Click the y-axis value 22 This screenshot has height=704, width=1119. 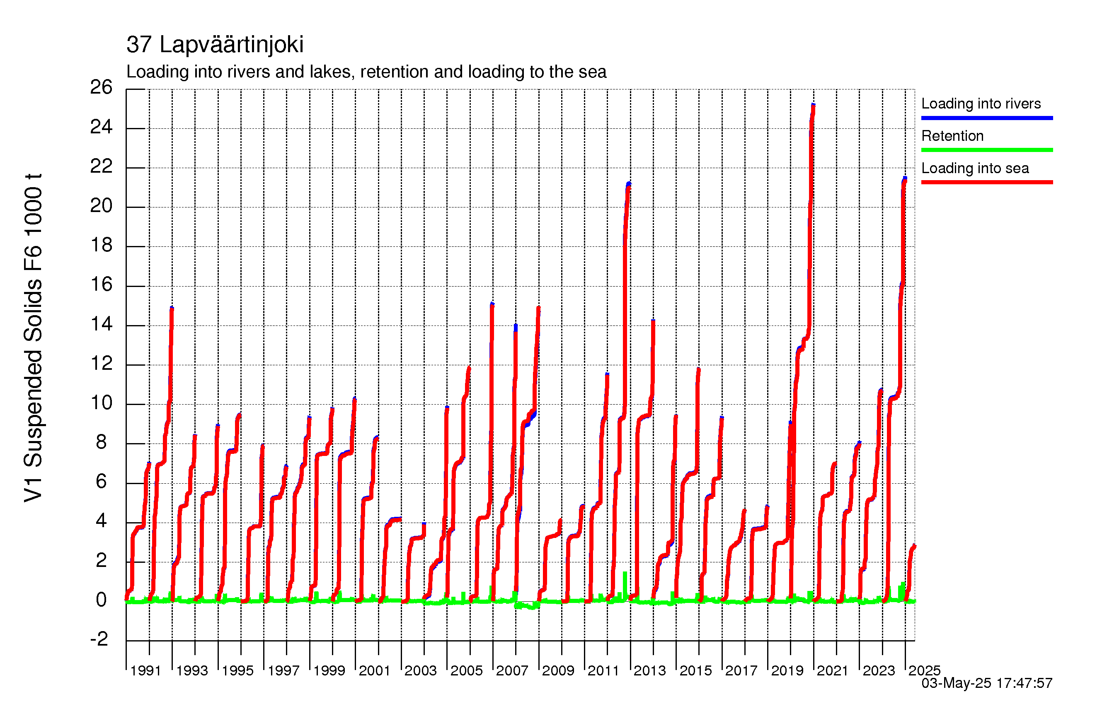pyautogui.click(x=101, y=166)
